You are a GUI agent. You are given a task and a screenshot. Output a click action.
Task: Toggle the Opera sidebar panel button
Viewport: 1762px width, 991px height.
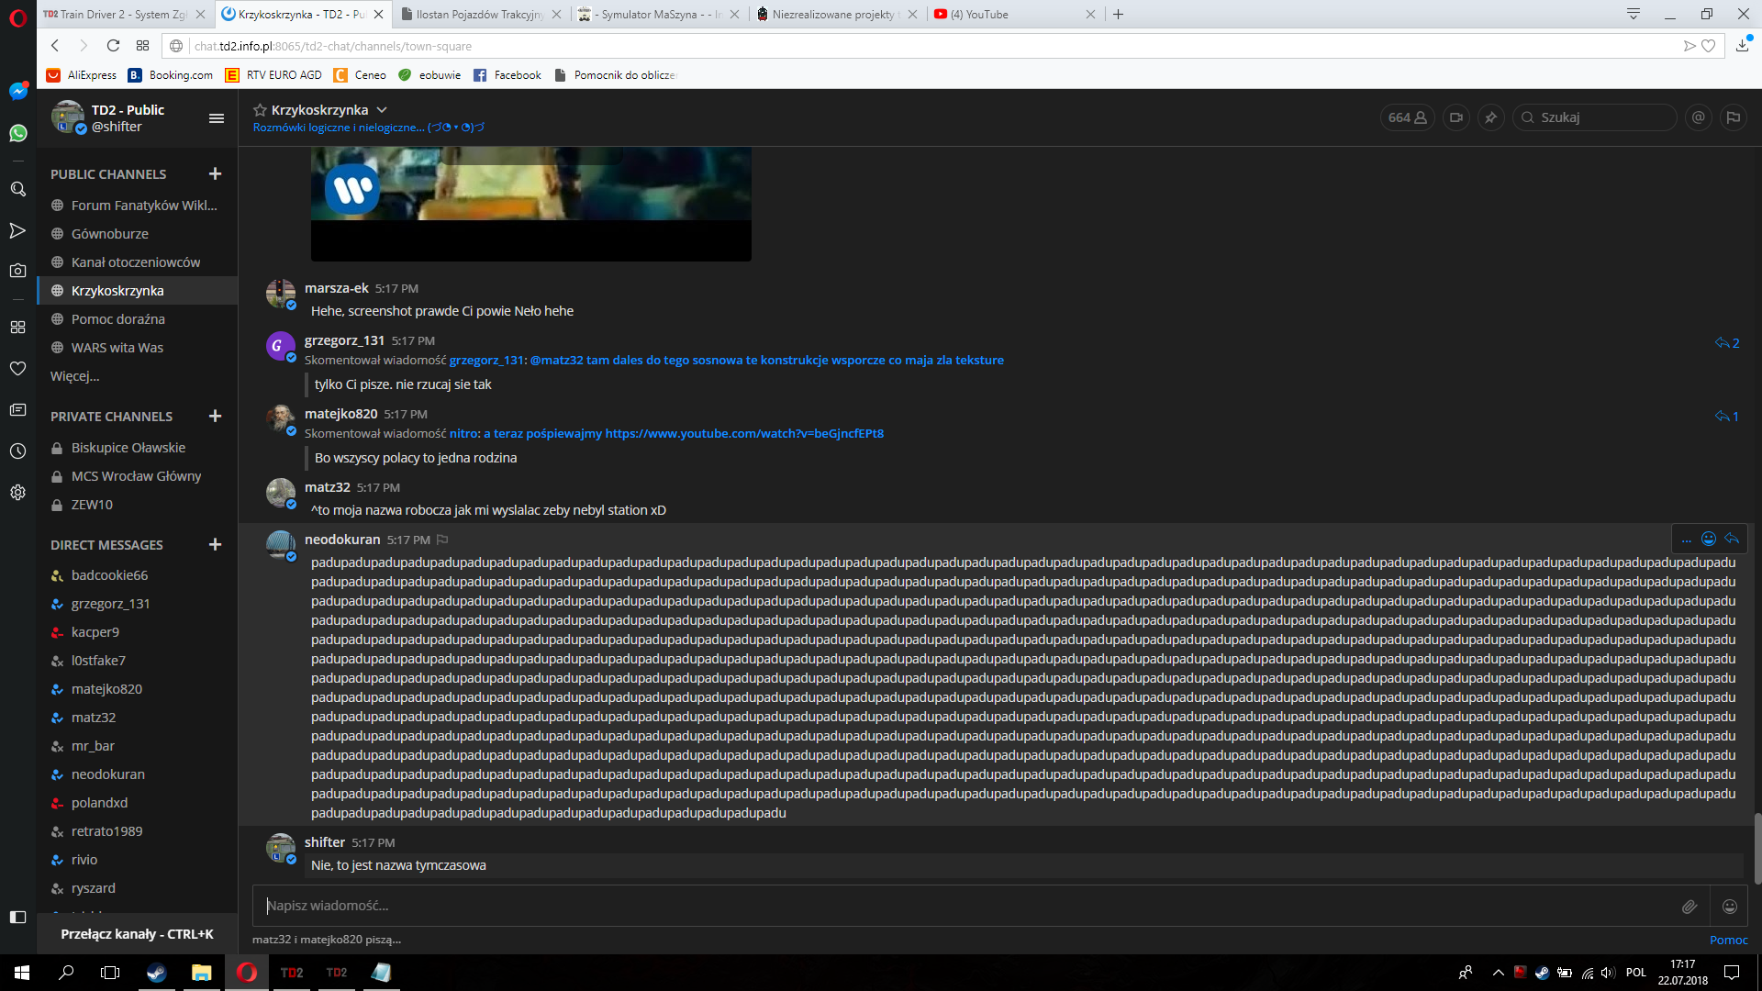(x=17, y=917)
